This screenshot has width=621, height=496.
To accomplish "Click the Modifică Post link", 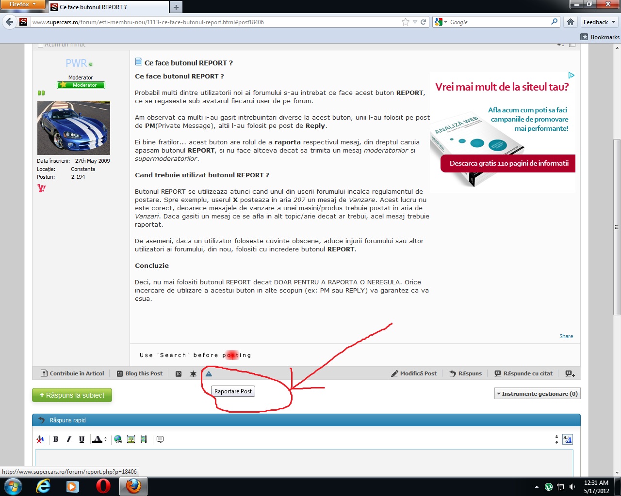I will pos(414,373).
